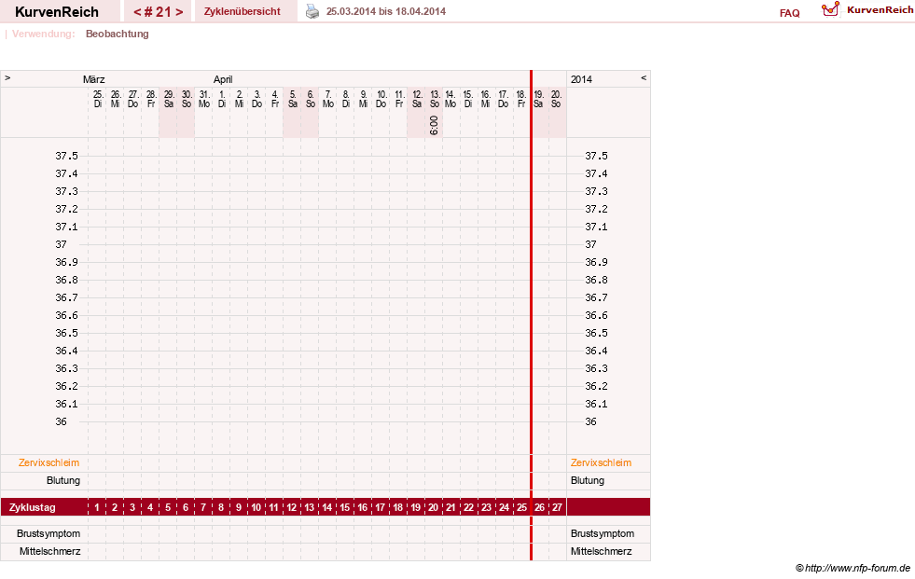Viewport: 915px width, 579px height.
Task: Click the 6:00 time entry under 13. So
Action: coord(434,125)
